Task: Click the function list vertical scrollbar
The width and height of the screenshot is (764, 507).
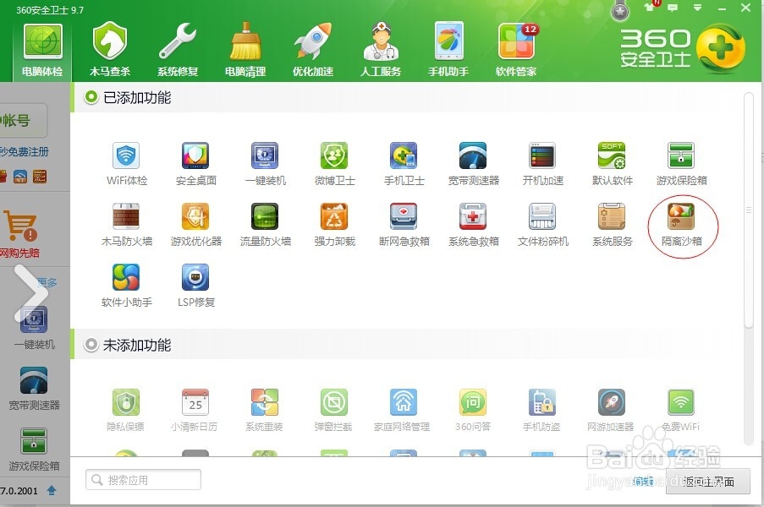Action: pos(749,210)
